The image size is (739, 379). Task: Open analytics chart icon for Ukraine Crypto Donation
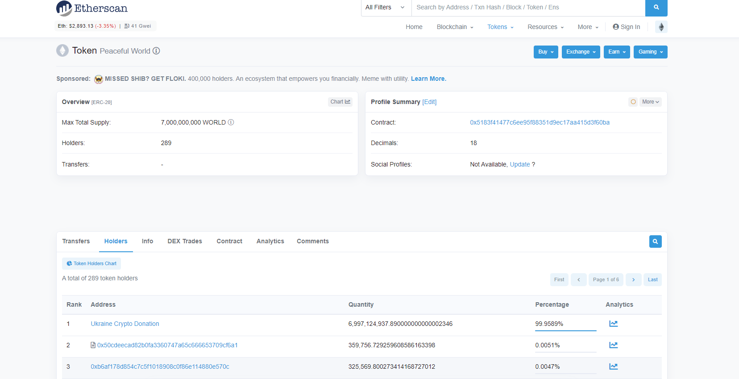pyautogui.click(x=614, y=324)
